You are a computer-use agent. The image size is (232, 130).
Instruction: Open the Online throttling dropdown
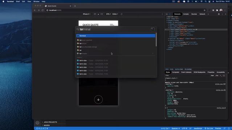[x=115, y=14]
